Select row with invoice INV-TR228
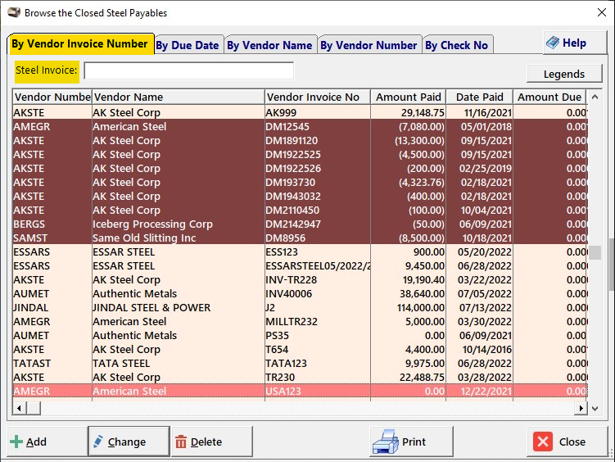The image size is (615, 462). 300,279
